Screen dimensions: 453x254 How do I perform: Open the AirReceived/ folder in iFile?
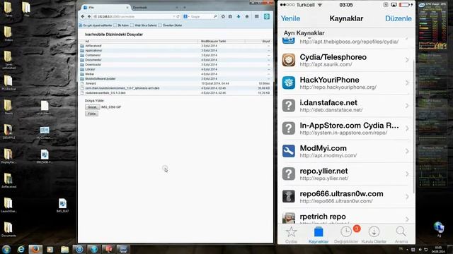[93, 46]
